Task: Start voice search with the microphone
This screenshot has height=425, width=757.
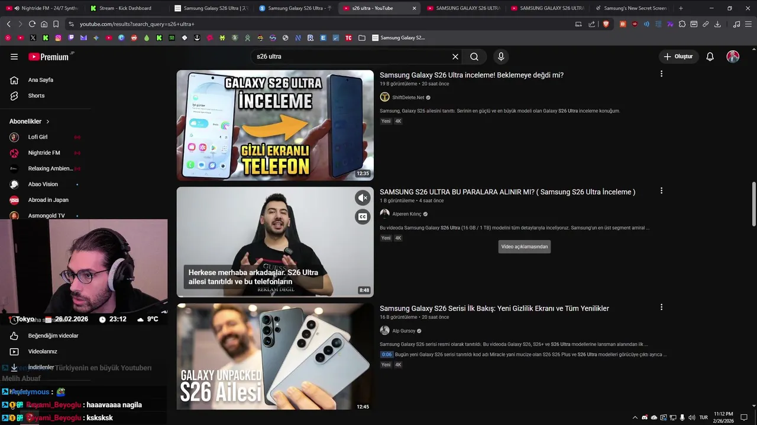Action: [x=501, y=57]
